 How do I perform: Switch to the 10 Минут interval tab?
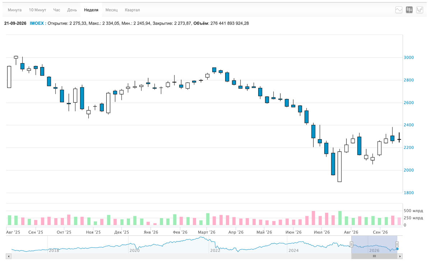click(x=37, y=10)
